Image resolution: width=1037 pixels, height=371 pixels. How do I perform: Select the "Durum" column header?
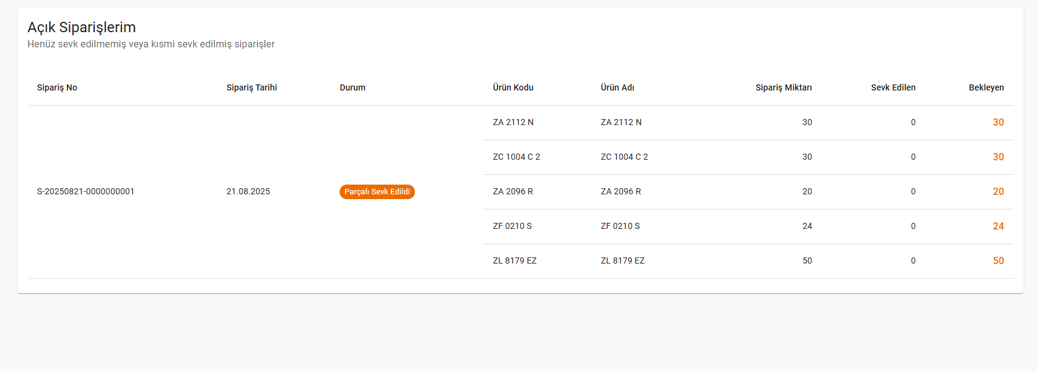coord(352,87)
